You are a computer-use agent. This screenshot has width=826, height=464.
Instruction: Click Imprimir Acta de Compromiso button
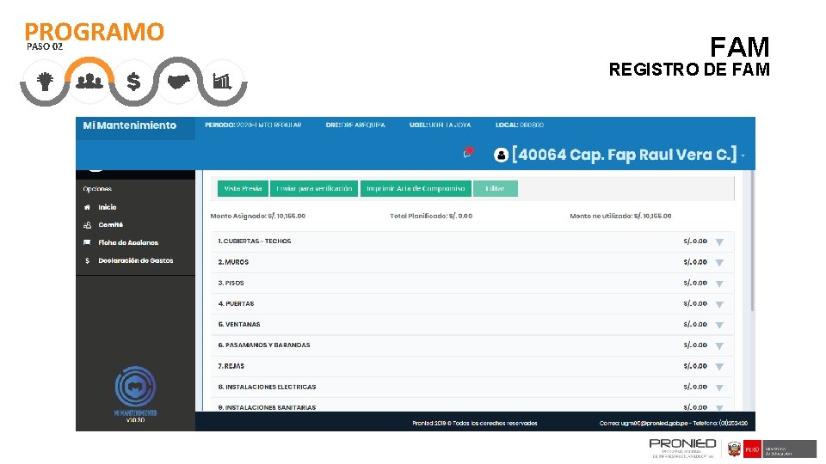[x=416, y=188]
